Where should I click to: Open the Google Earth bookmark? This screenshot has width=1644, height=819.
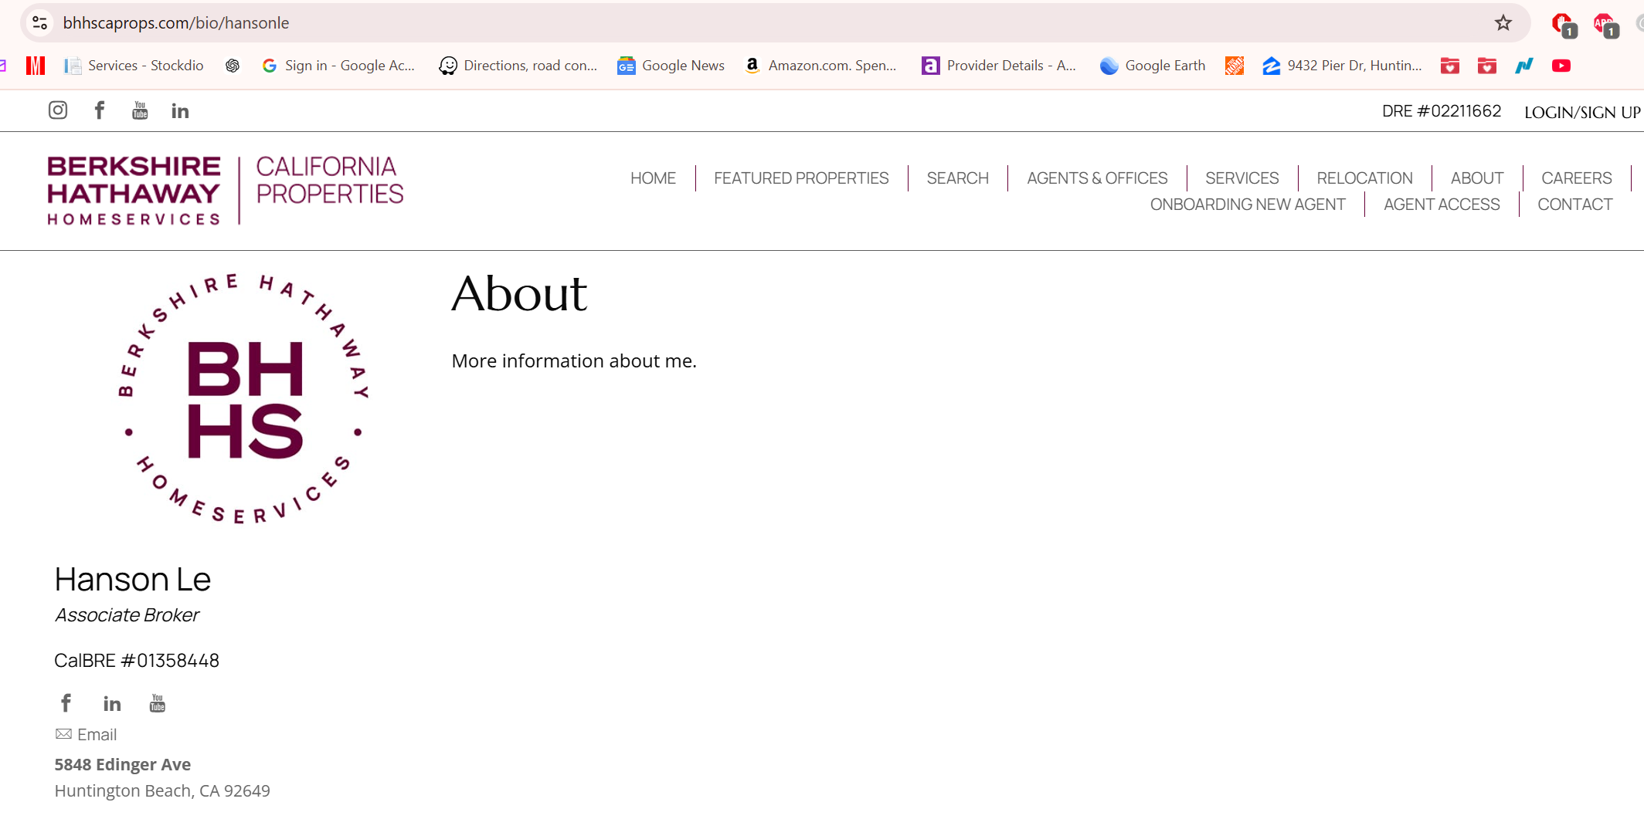point(1152,66)
